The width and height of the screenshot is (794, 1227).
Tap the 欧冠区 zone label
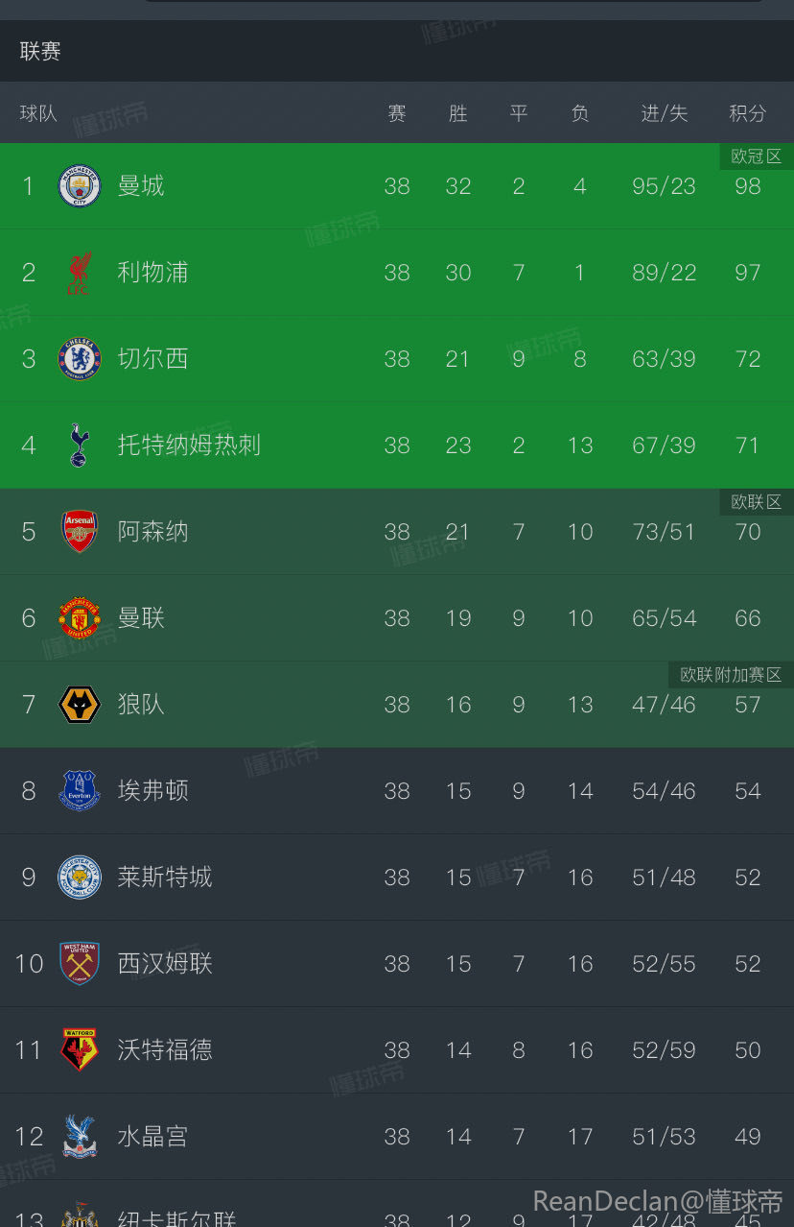756,156
